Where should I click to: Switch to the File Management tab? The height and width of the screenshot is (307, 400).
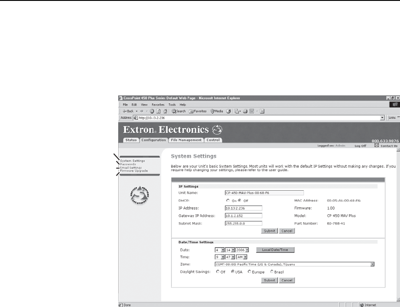click(186, 140)
